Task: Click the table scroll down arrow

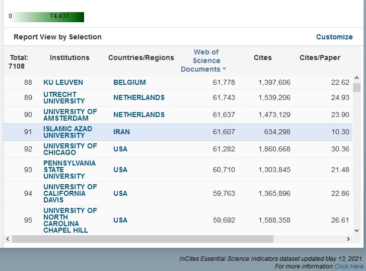Action: pyautogui.click(x=356, y=231)
